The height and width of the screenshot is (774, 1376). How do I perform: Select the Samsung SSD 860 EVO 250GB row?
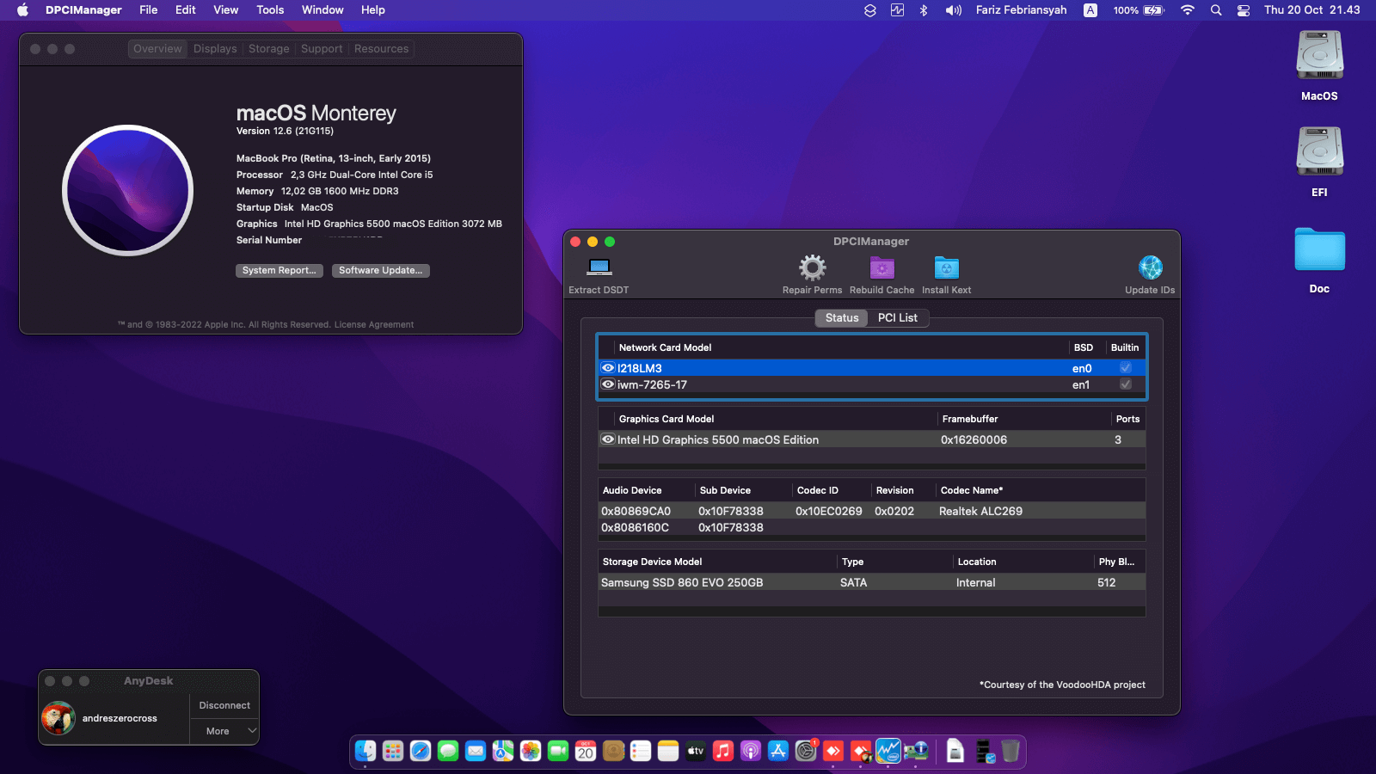pos(872,582)
